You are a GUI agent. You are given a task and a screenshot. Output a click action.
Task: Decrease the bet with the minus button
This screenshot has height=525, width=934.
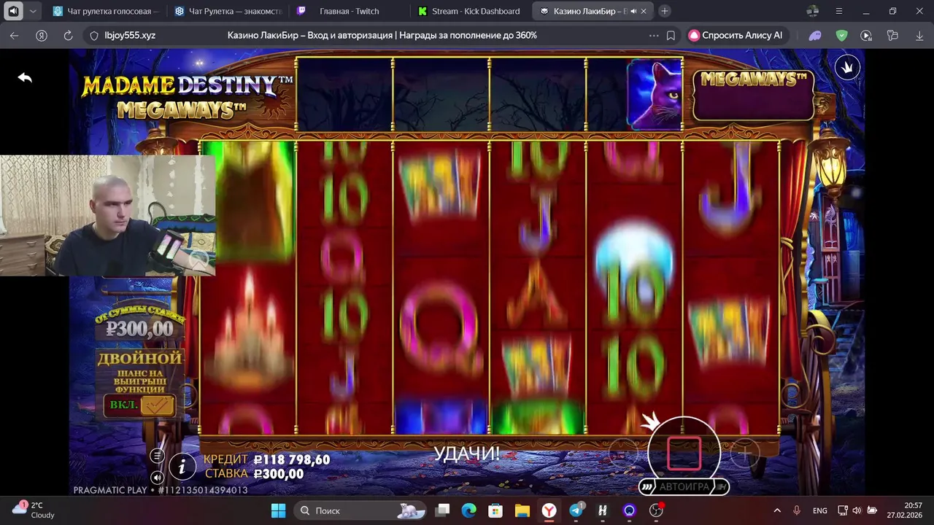pyautogui.click(x=622, y=454)
